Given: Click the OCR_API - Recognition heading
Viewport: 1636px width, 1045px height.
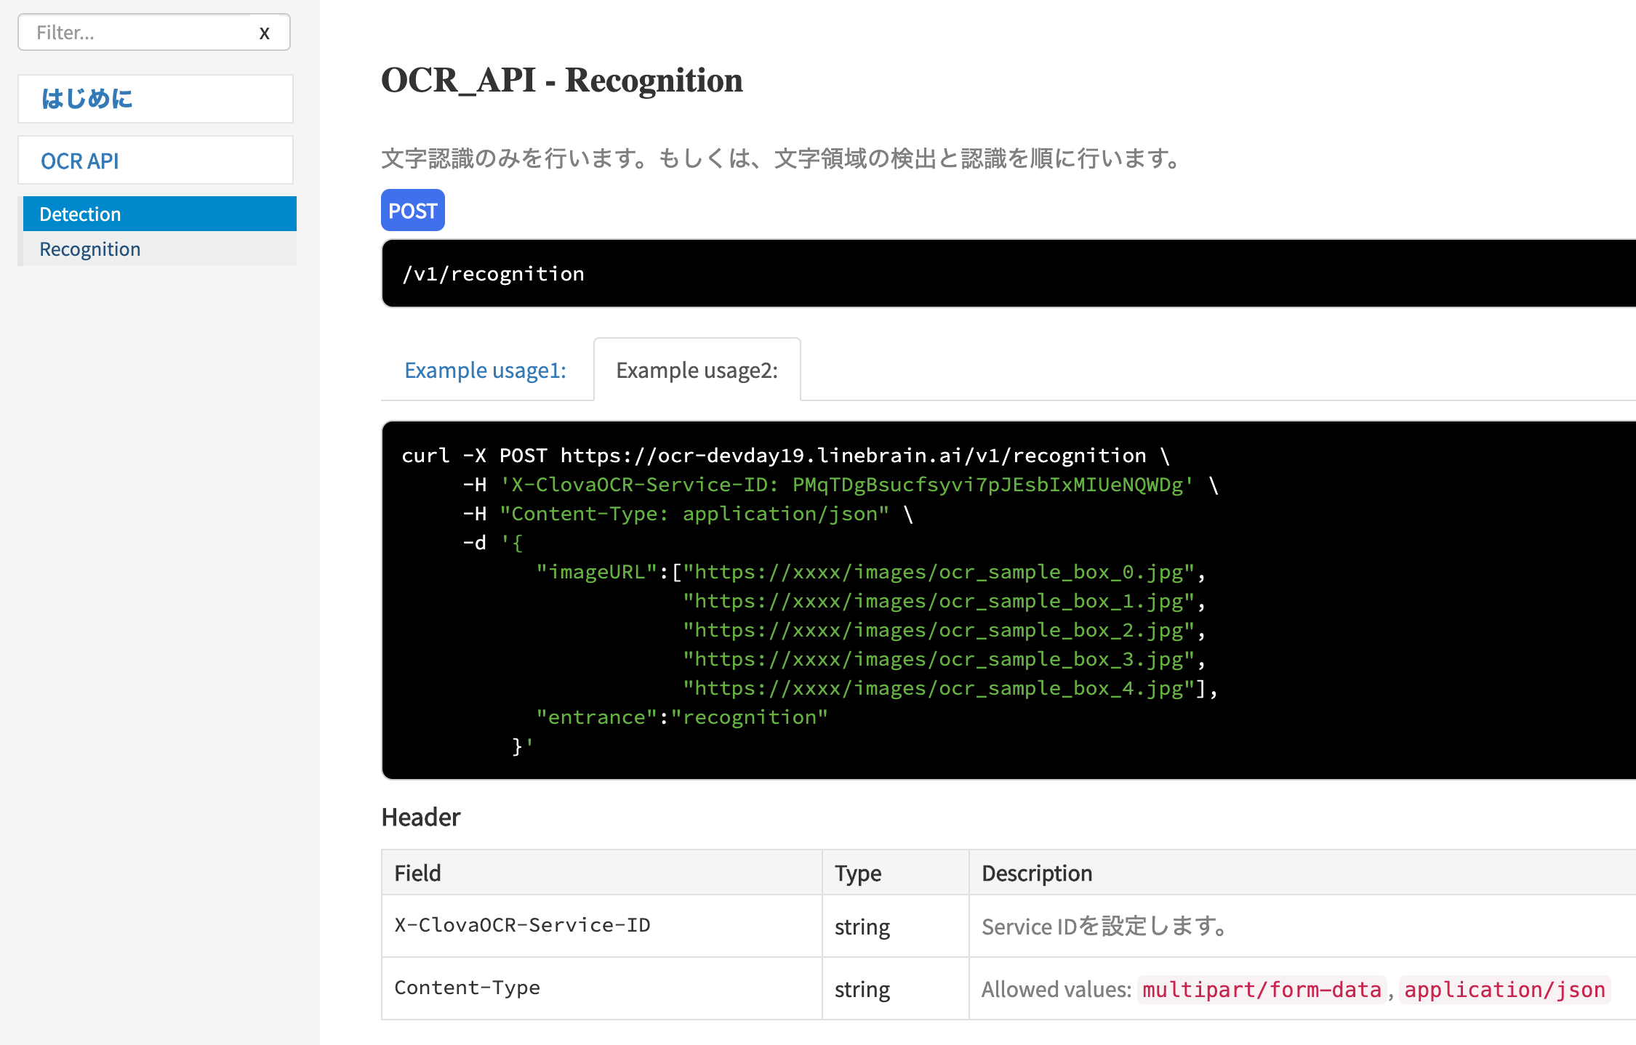Looking at the screenshot, I should click(x=561, y=80).
